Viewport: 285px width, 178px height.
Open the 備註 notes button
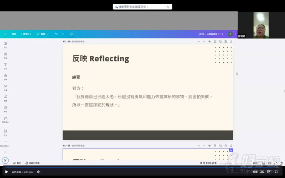tap(17, 163)
